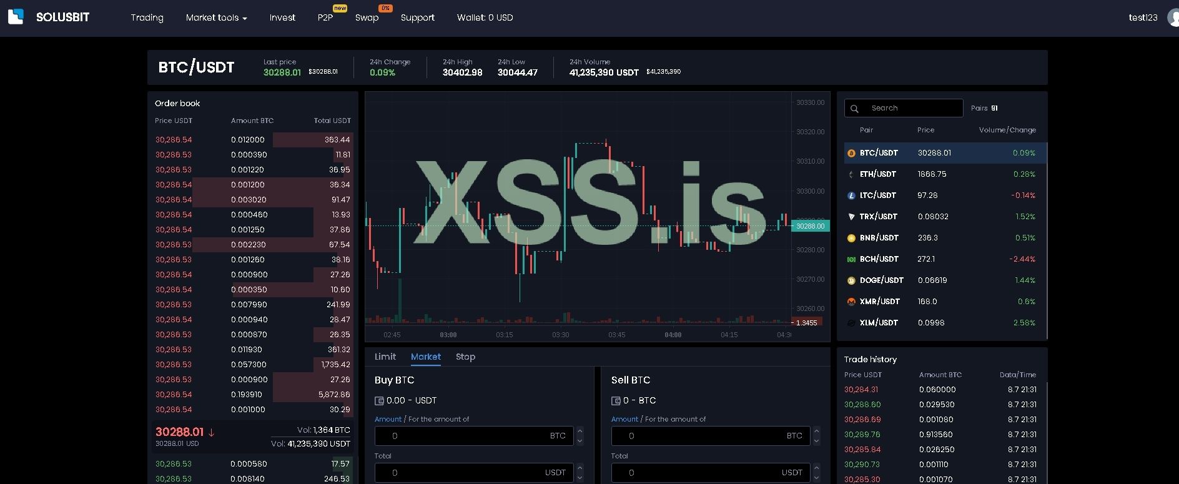Click the Litecoin coin icon in the pairs list
The height and width of the screenshot is (484, 1179).
851,195
